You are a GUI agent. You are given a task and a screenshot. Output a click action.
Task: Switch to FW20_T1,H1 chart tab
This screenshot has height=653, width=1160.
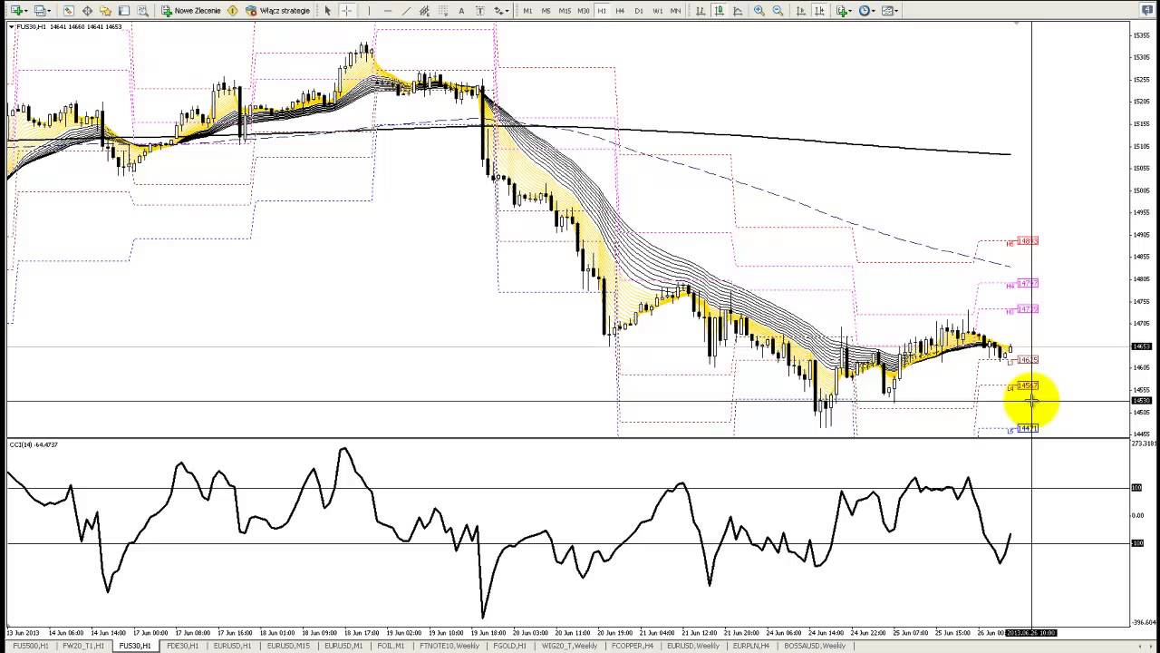tap(82, 646)
